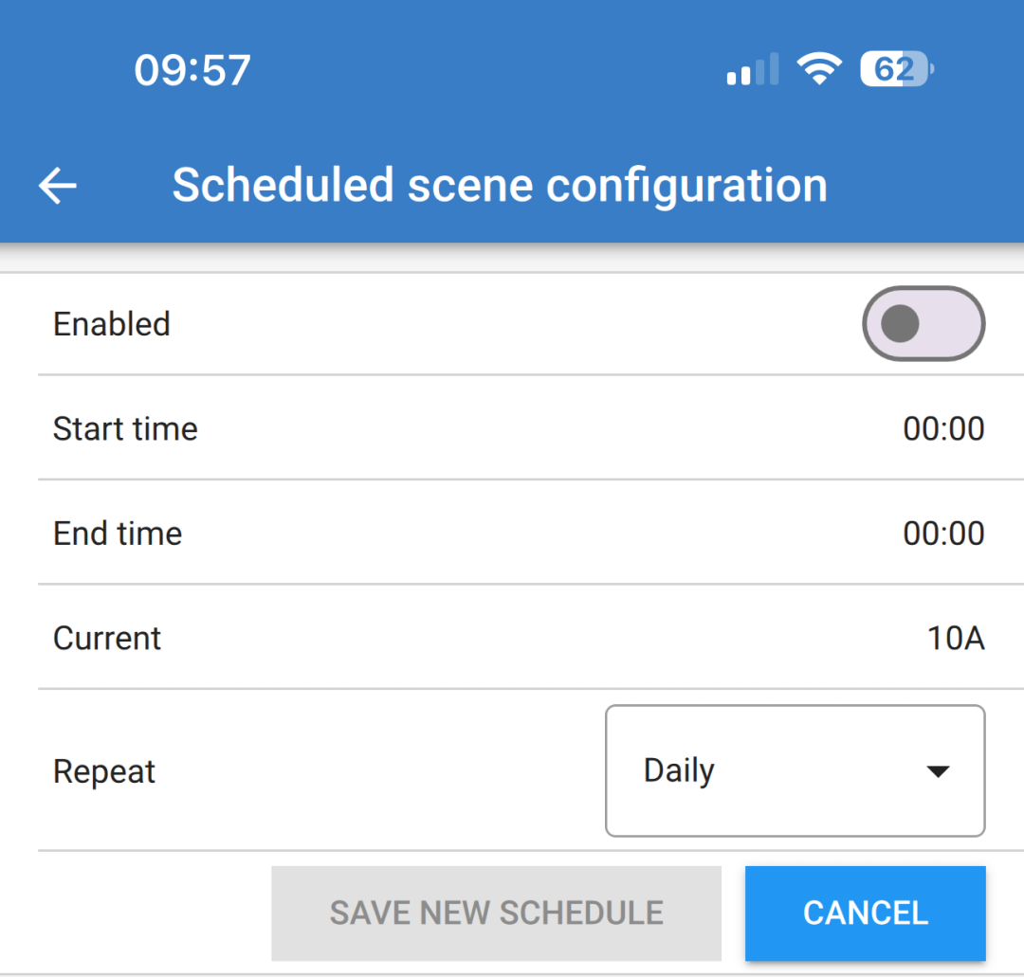The height and width of the screenshot is (977, 1024).
Task: Select the Current row label
Action: (x=107, y=639)
